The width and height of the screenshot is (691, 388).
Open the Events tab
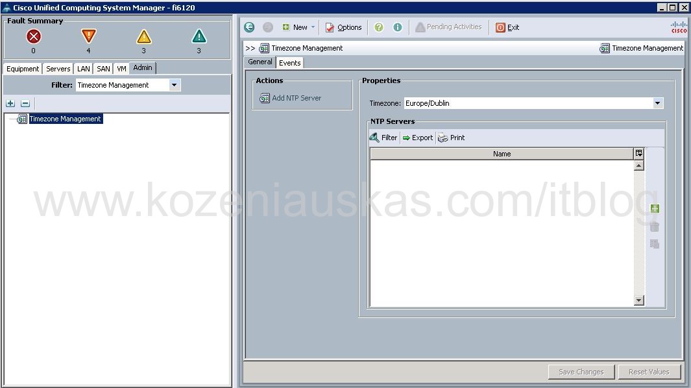pyautogui.click(x=289, y=63)
